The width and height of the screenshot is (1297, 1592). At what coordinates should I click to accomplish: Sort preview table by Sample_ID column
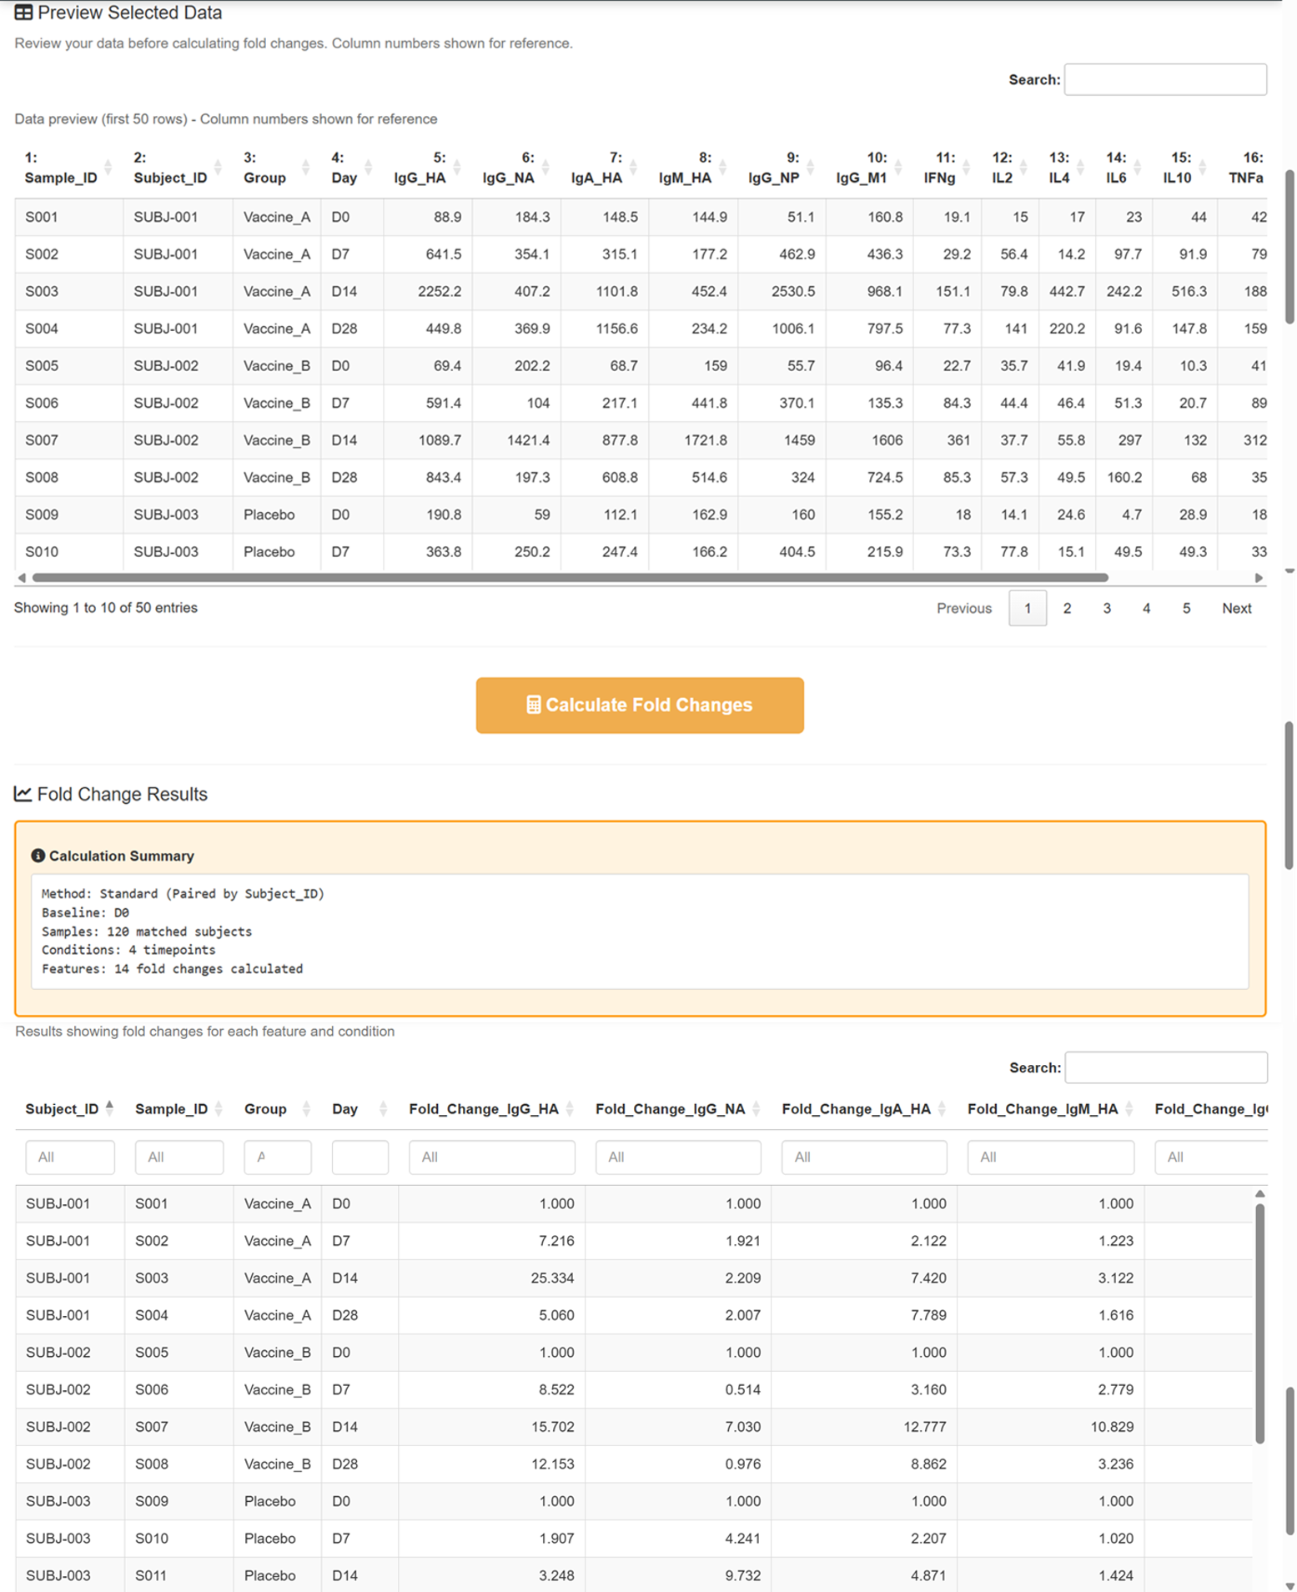[68, 168]
